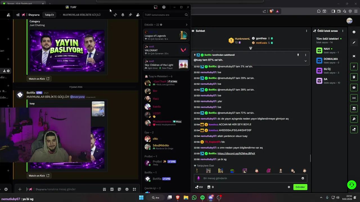Screen dimensions: 360x202
Task: Open Brave browser from taskbar
Action: click(177, 198)
